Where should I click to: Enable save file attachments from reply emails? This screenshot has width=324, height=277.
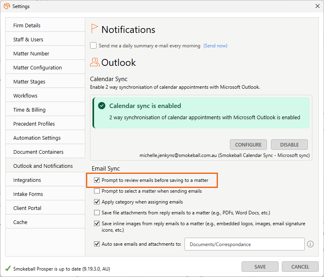(x=97, y=213)
